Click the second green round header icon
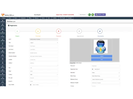This screenshot has width=133, height=99. click(93, 15)
